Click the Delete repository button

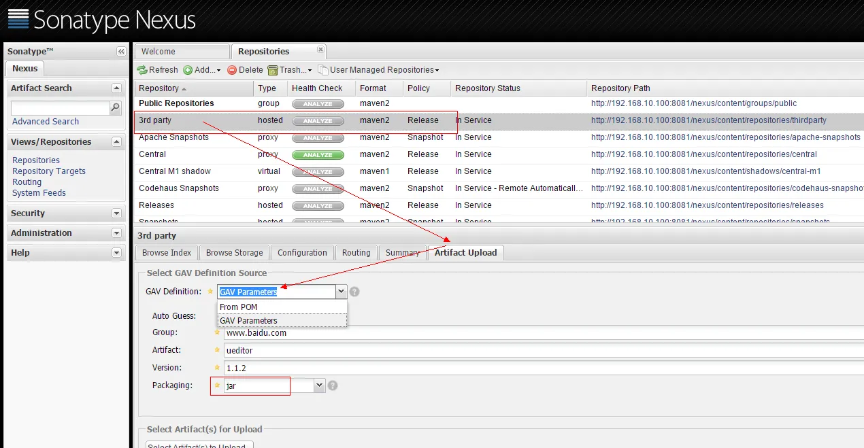245,70
